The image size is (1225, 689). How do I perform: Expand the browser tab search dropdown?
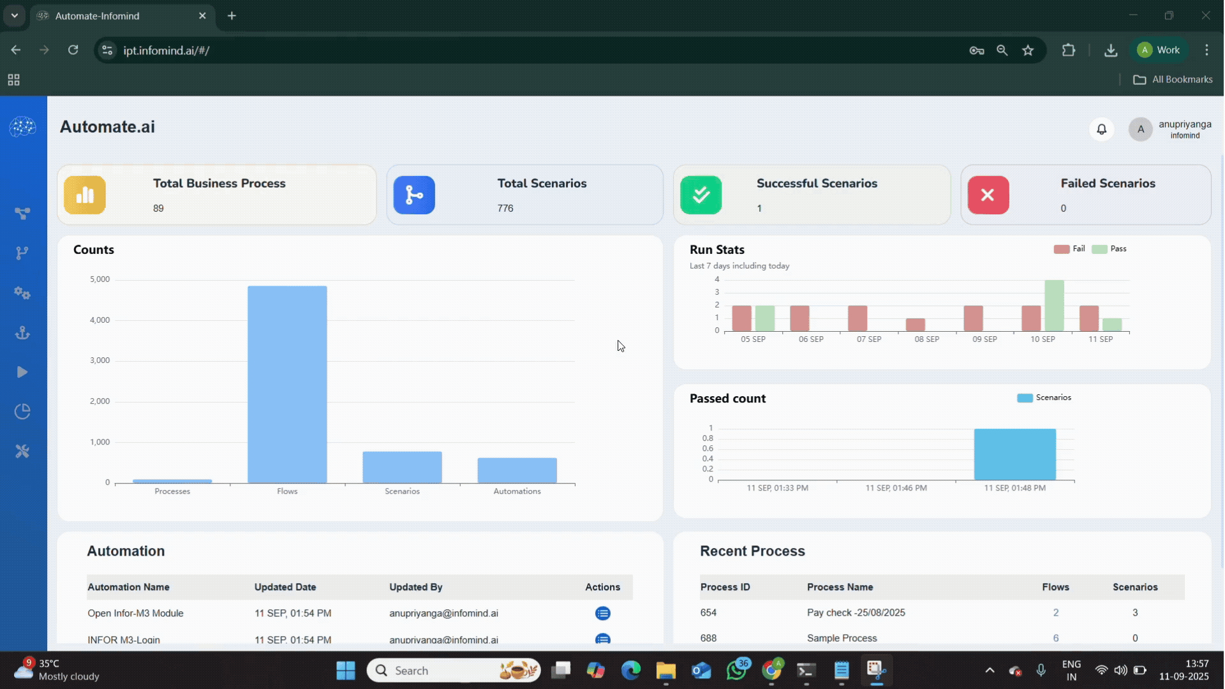[14, 15]
